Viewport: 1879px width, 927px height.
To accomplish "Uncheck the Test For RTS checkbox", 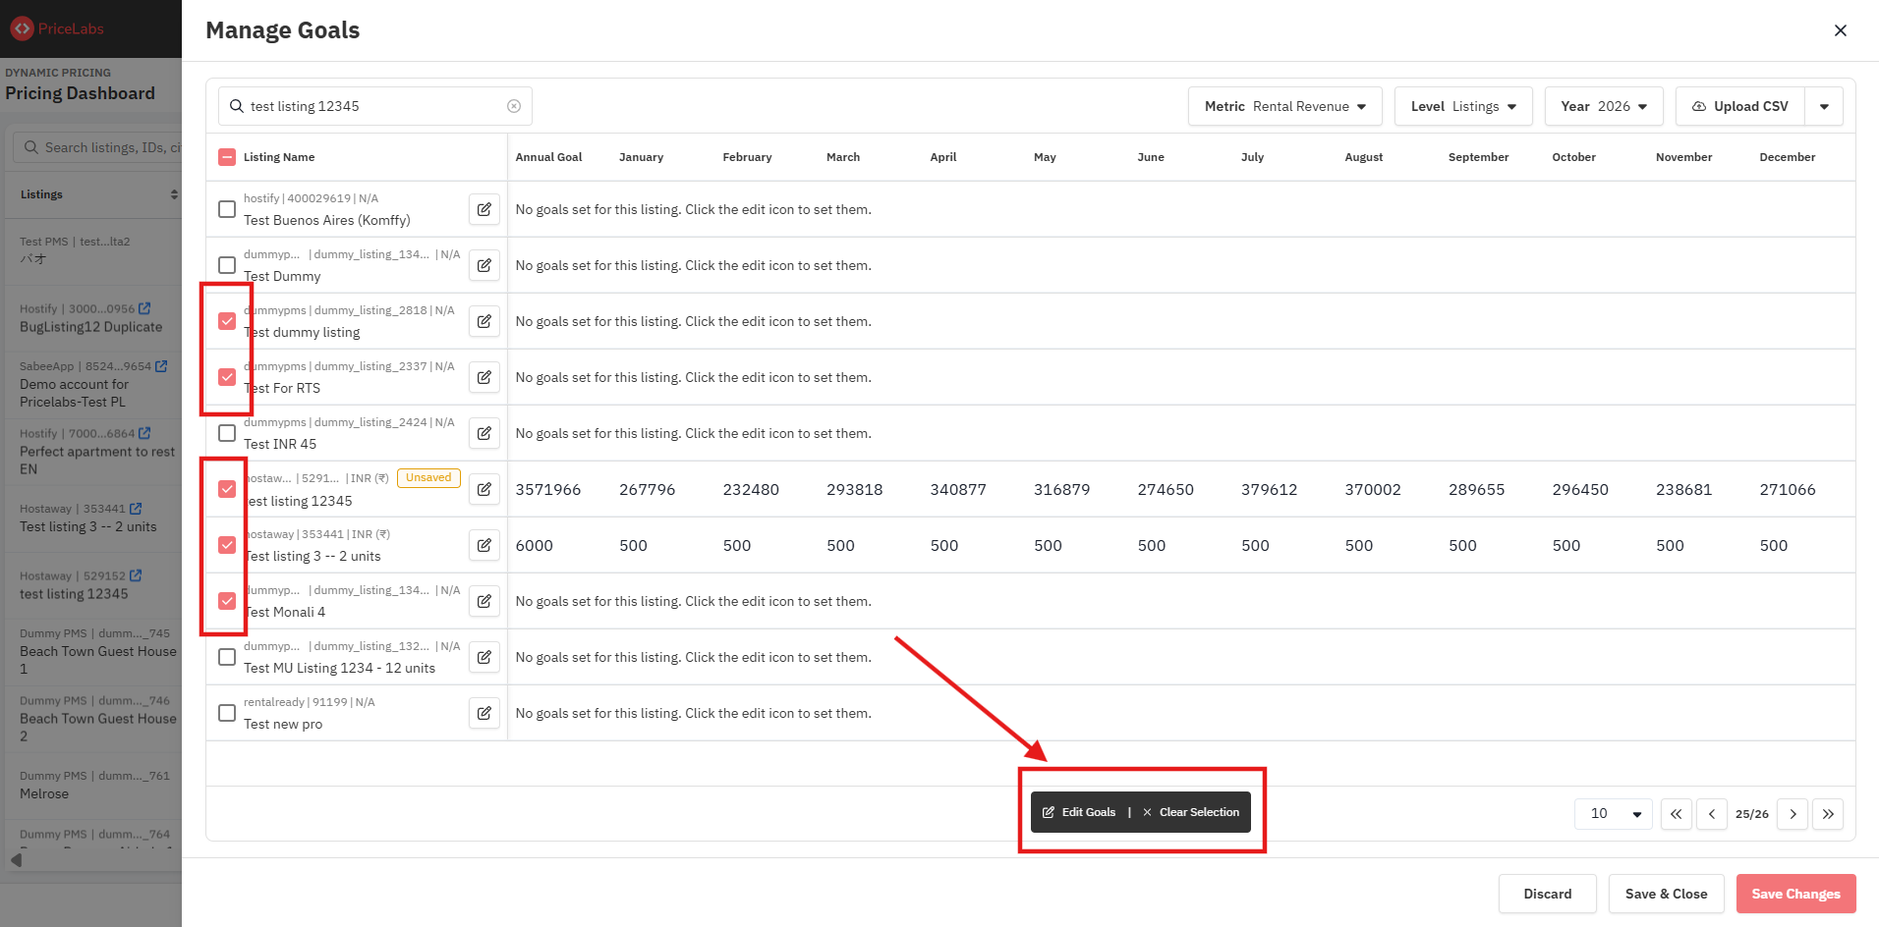I will point(227,377).
